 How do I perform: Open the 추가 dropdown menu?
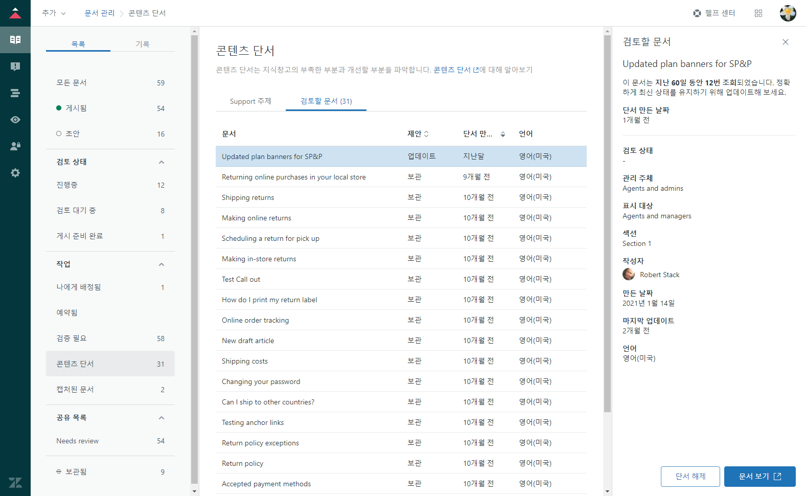point(54,13)
